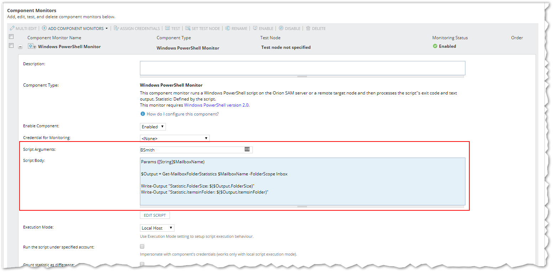Screen dimensions: 553x272
Task: Click inside the Script Body text area
Action: coord(302,181)
